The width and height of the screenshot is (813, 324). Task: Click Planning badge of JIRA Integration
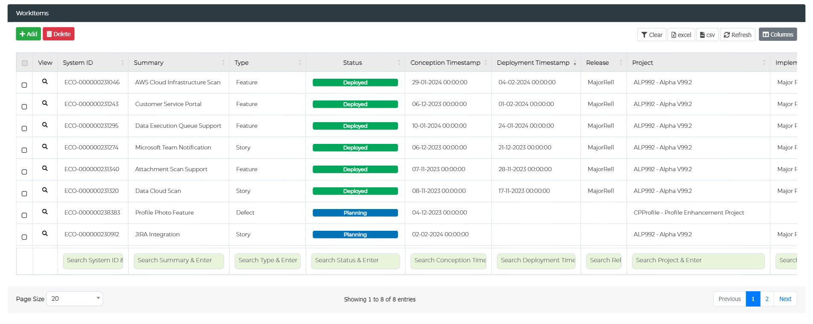[x=355, y=235]
